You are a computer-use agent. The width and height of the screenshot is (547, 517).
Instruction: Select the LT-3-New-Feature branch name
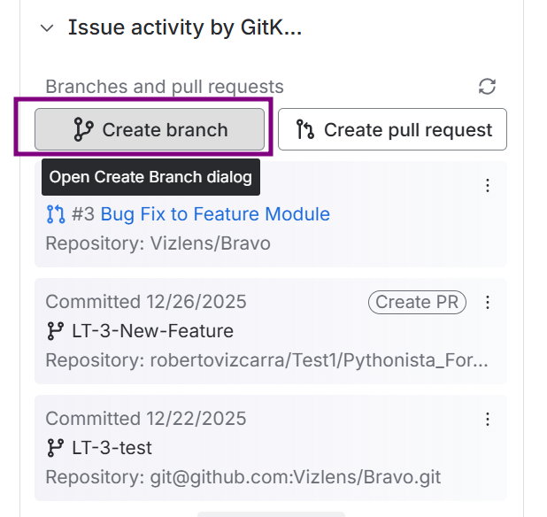(152, 331)
